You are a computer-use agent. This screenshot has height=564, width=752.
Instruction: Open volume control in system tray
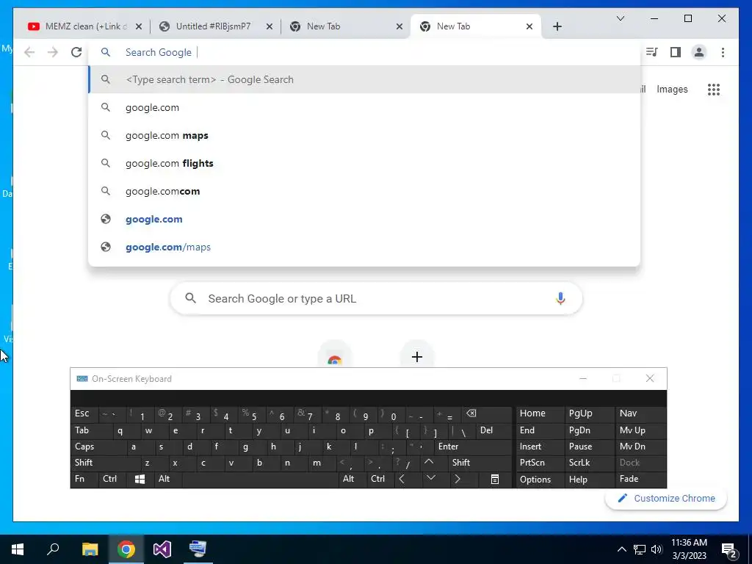click(x=657, y=549)
